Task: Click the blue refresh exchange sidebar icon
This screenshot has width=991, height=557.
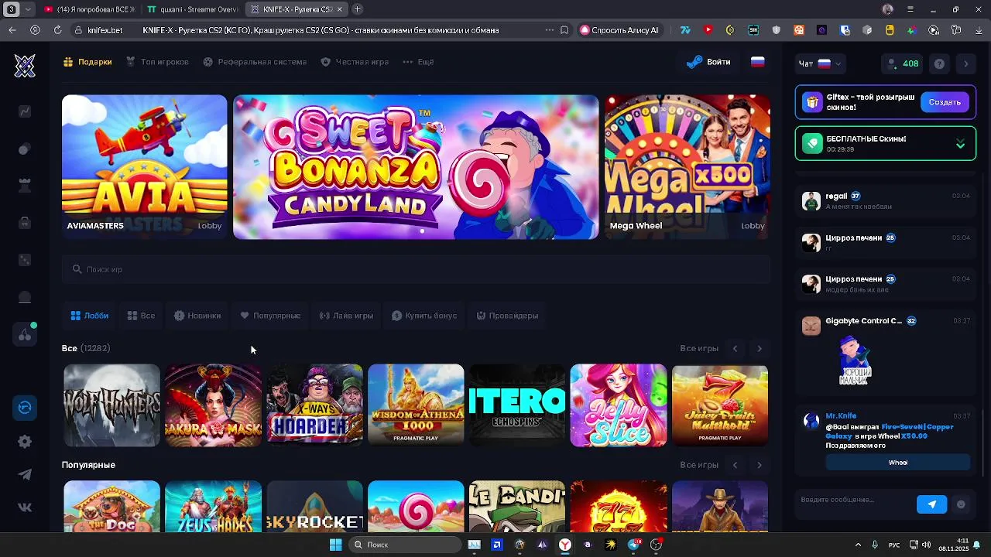Action: pos(25,408)
